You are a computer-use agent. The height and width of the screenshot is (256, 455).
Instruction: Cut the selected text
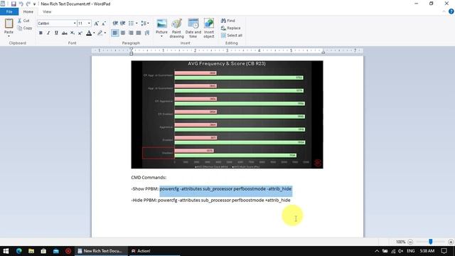click(23, 21)
